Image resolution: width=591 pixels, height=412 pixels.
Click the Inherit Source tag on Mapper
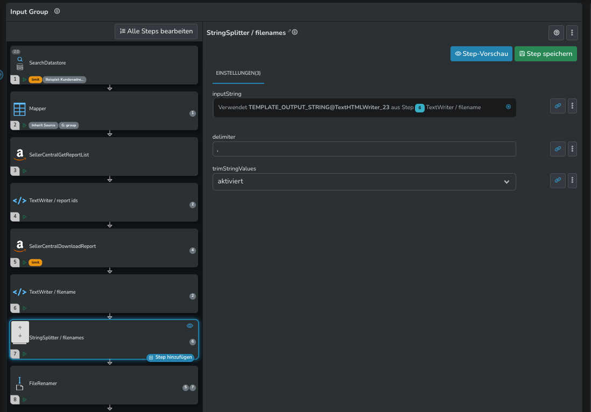(44, 125)
